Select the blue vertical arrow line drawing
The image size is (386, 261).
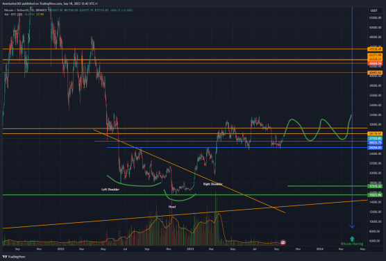pyautogui.click(x=352, y=117)
